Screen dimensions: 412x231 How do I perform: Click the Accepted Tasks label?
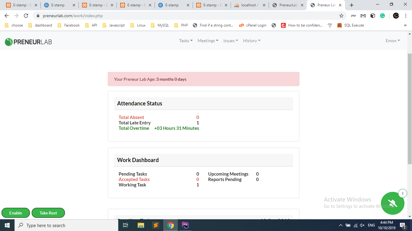tap(134, 179)
